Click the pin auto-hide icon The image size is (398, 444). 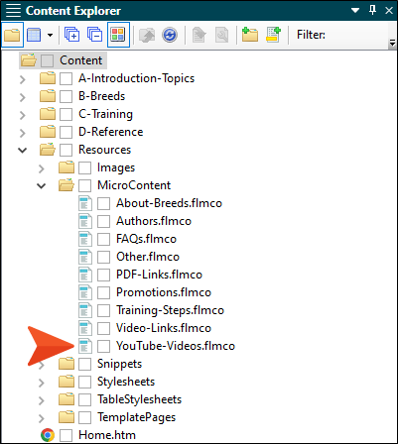pos(372,10)
